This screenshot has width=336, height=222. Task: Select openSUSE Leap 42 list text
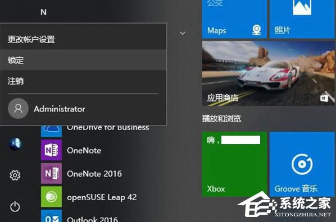click(x=102, y=197)
